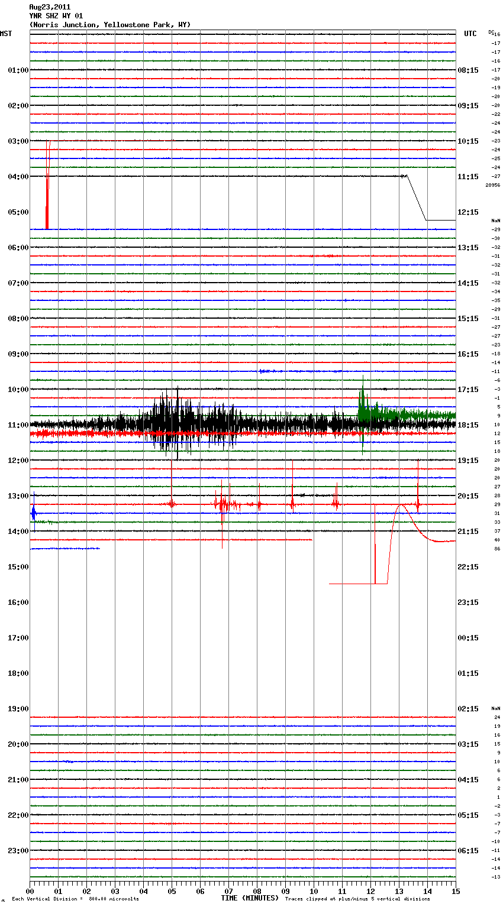Select the station code "YNR SHZ WY 01"
The image size is (503, 907).
coord(56,16)
